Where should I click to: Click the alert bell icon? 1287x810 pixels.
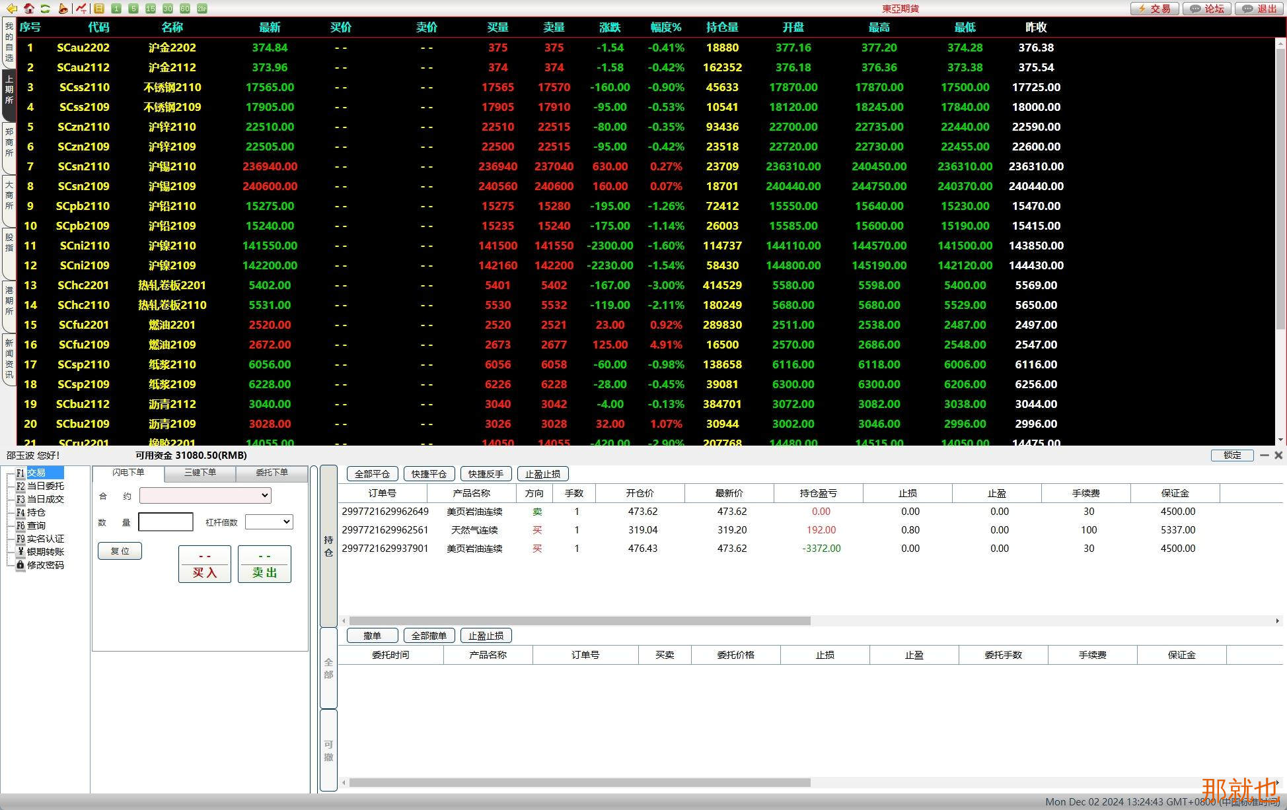(63, 9)
